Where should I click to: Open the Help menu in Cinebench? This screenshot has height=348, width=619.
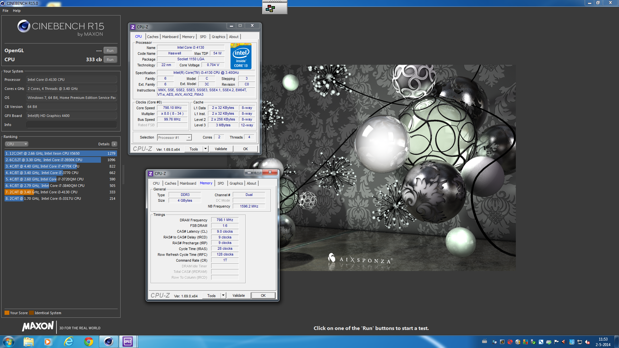[17, 11]
